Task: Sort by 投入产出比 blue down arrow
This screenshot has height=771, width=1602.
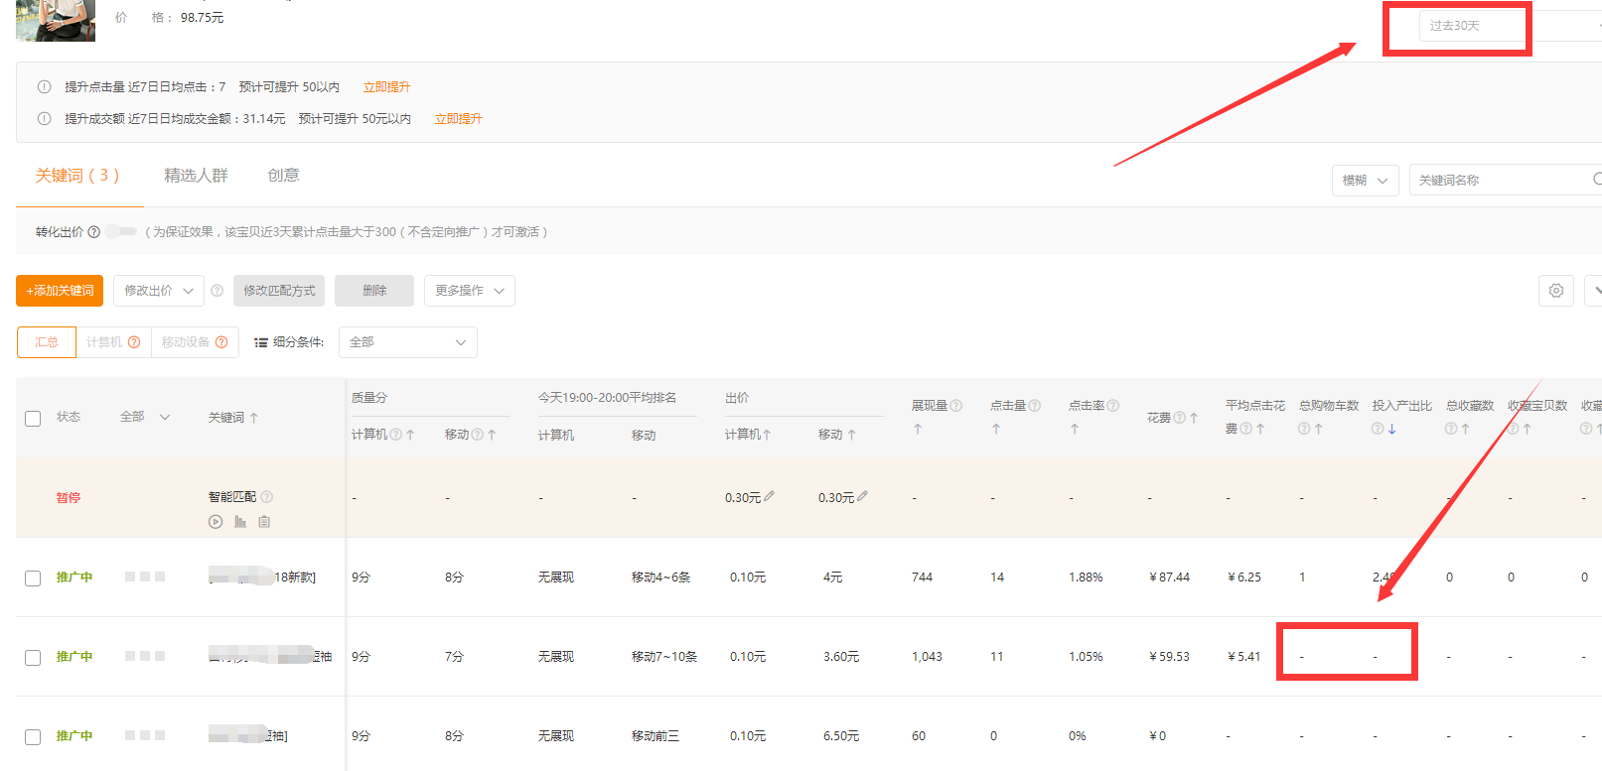Action: tap(1392, 429)
